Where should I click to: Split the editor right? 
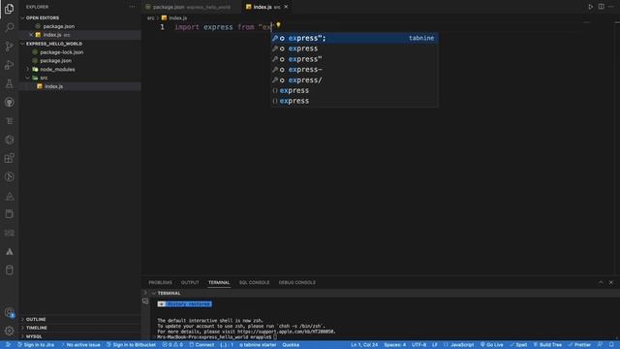[601, 7]
